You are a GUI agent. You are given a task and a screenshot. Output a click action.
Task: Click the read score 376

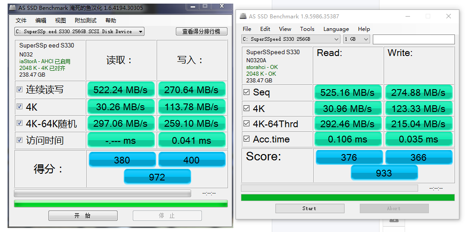349,157
